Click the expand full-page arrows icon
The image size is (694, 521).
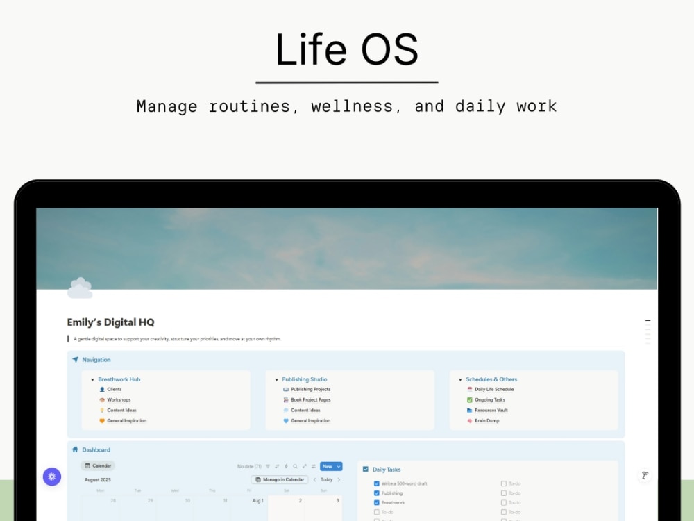(x=305, y=467)
